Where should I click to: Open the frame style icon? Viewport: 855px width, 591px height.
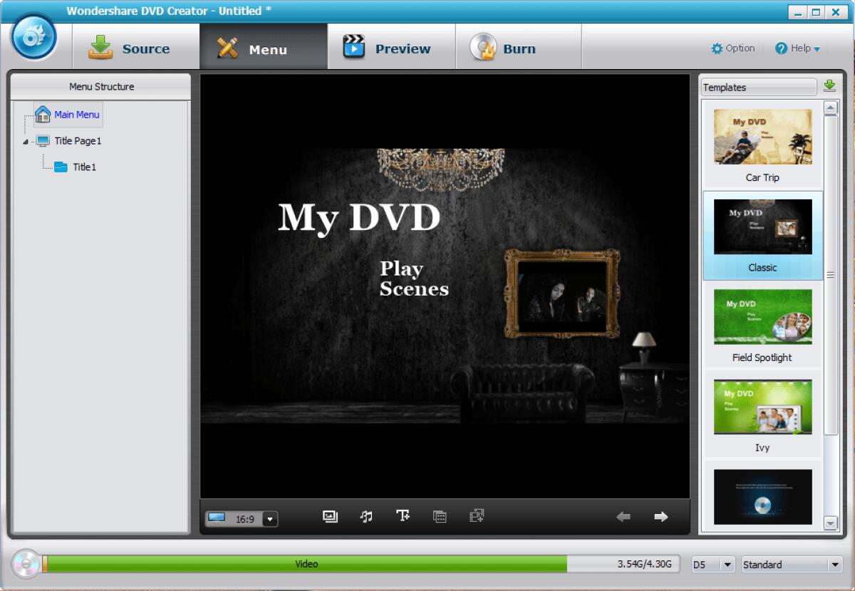477,517
